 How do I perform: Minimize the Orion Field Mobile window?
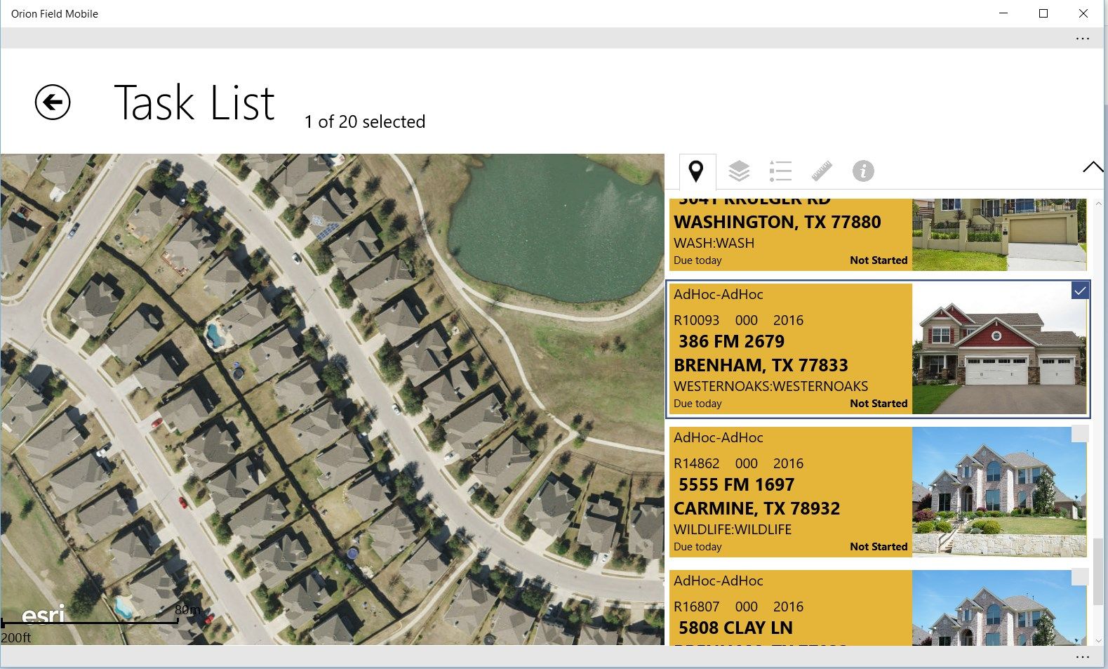pos(1003,13)
